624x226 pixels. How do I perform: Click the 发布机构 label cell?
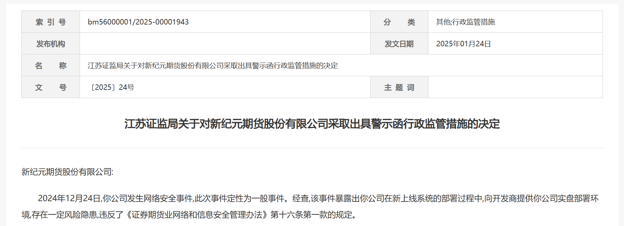(51, 44)
